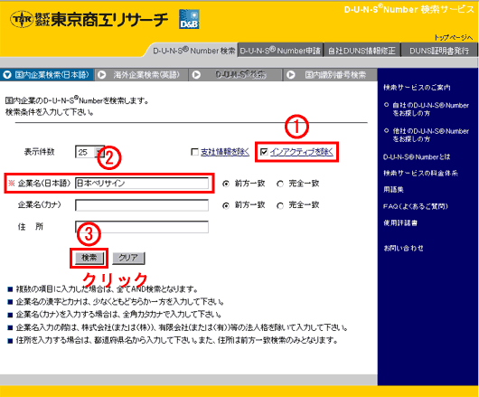479x397 pixels.
Task: Open 他社のD-U-N-S Numberをお探しの方 link
Action: pyautogui.click(x=431, y=135)
